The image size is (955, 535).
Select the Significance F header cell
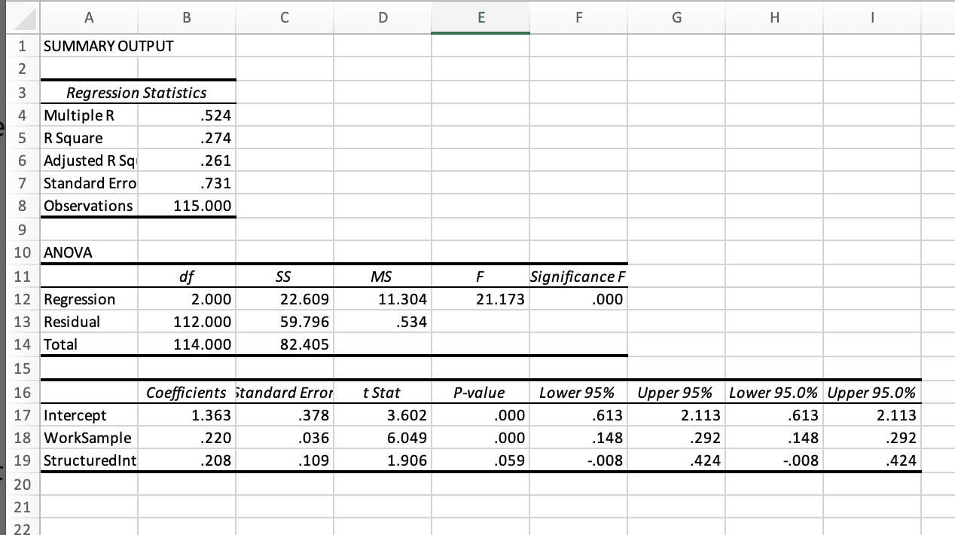578,276
